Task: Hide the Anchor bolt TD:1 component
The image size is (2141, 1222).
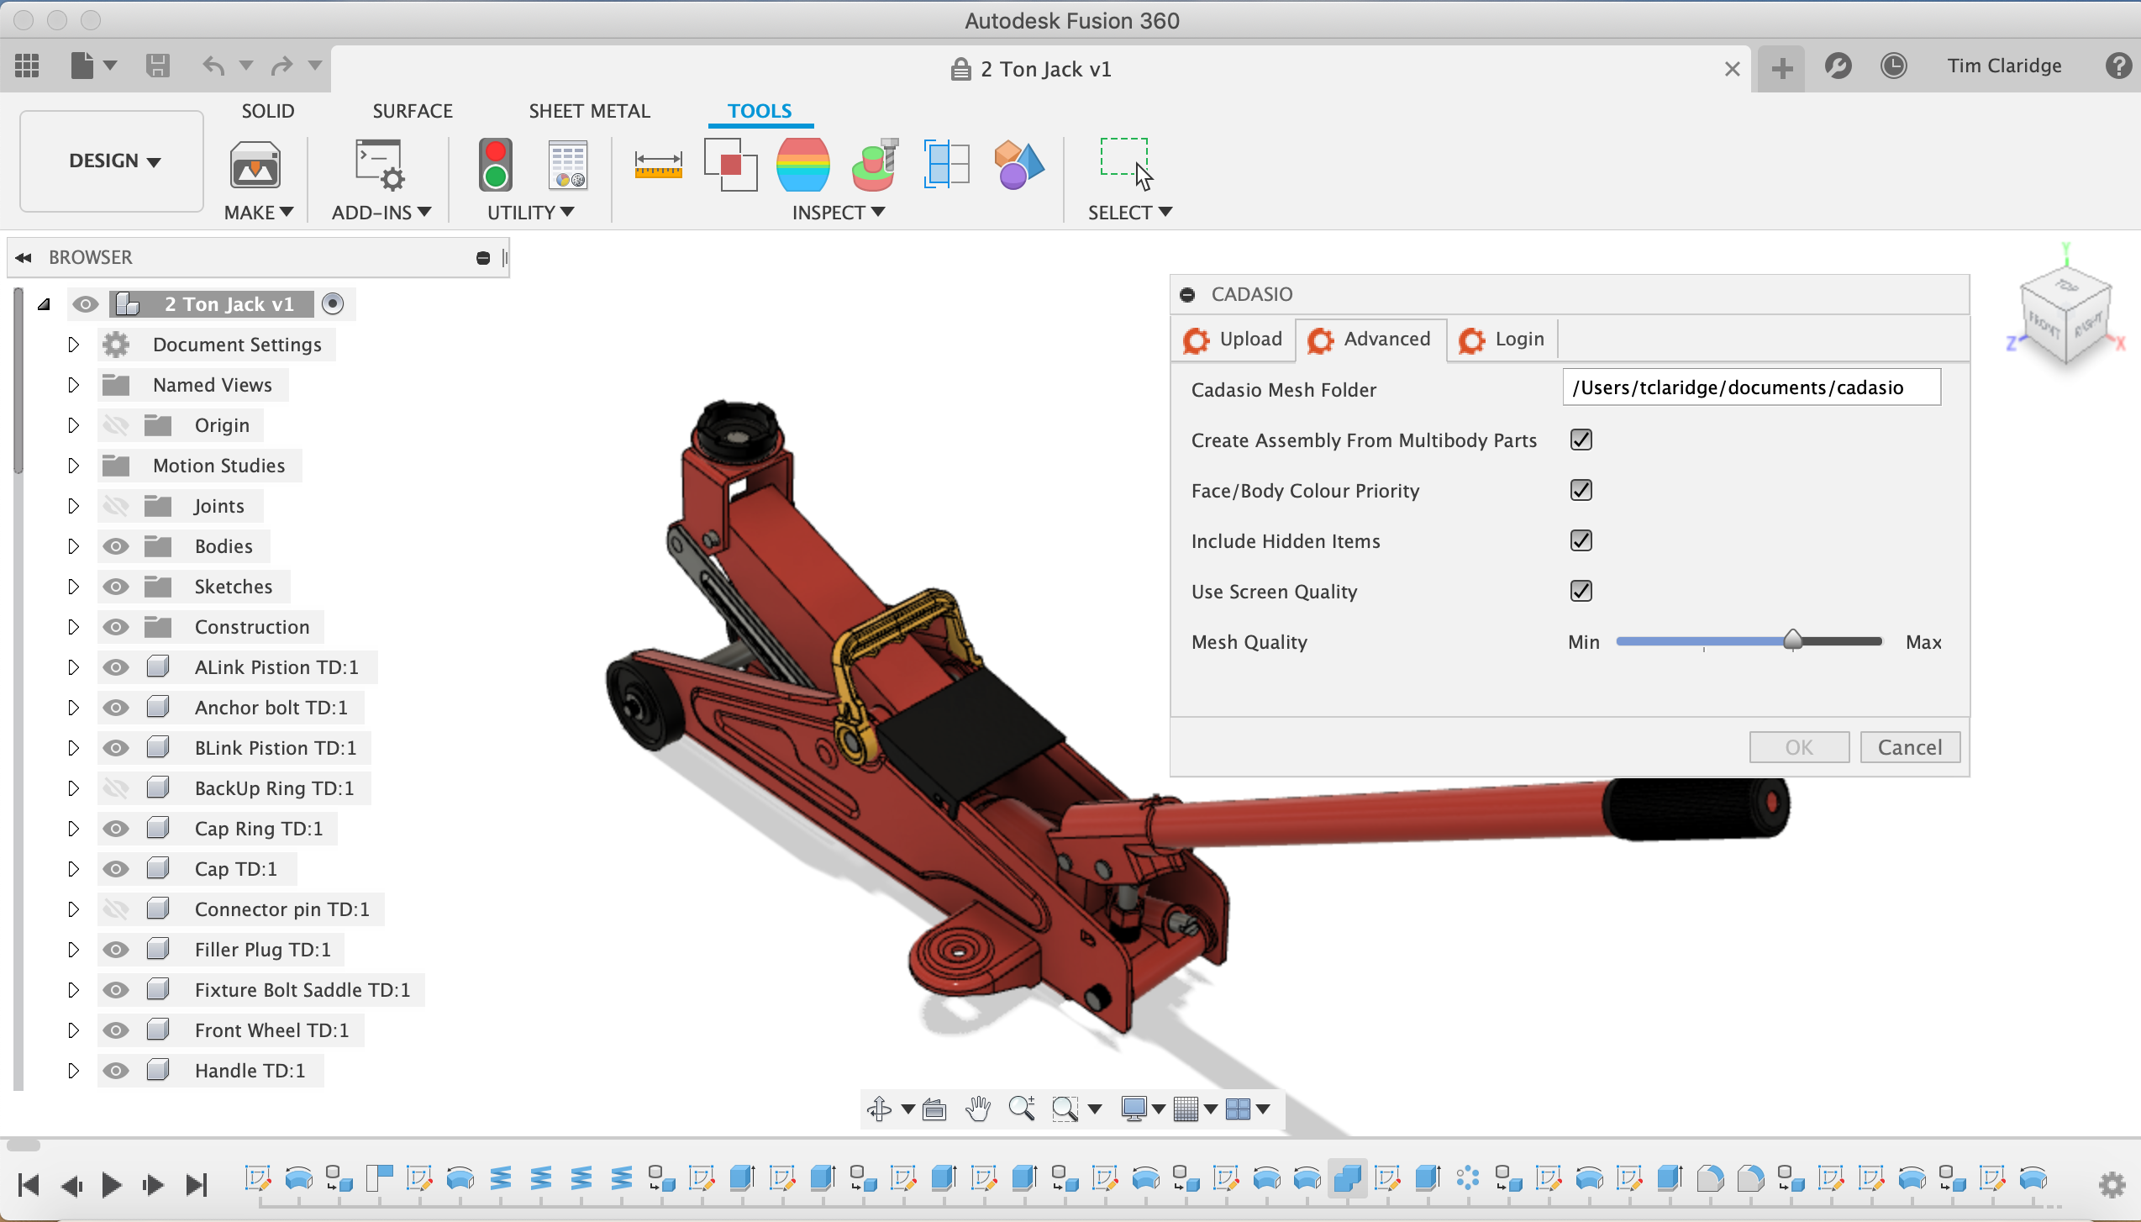Action: pyautogui.click(x=116, y=708)
